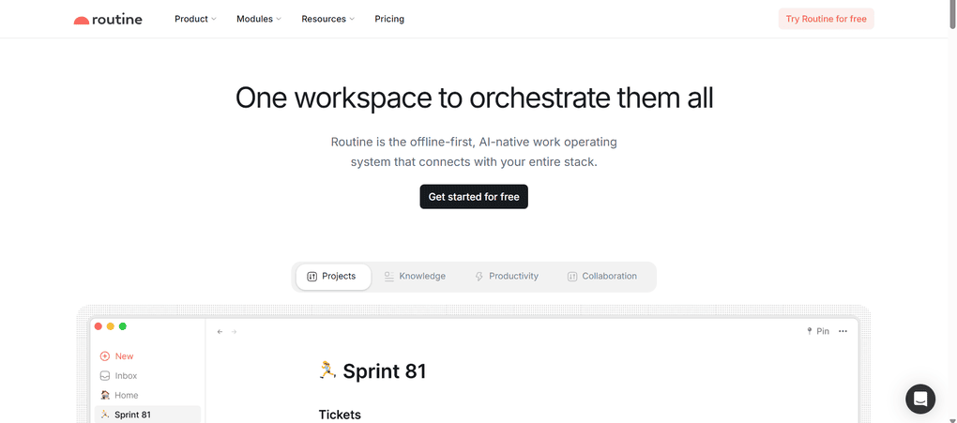This screenshot has width=957, height=423.
Task: Click the red close dot in app preview
Action: click(x=99, y=326)
